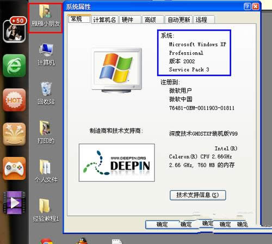
Task: Click the 技术支持信息(S) button
Action: (x=197, y=195)
